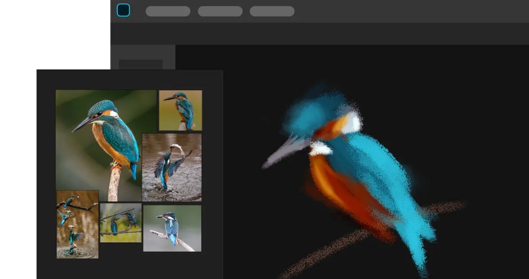This screenshot has width=529, height=279.
Task: Open the middle gray menu pill
Action: 220,11
